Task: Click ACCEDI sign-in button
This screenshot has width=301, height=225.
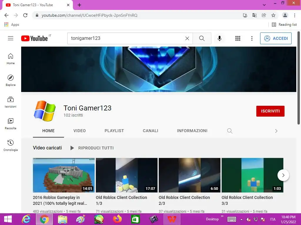Action: coord(276,38)
